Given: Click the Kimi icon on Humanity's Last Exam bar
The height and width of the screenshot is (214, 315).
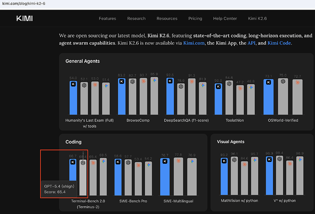Looking at the screenshot, I should (73, 84).
